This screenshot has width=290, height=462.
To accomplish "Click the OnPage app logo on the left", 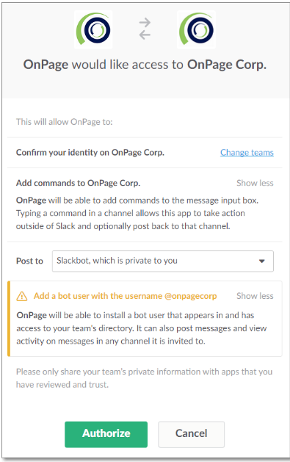I will tap(93, 29).
